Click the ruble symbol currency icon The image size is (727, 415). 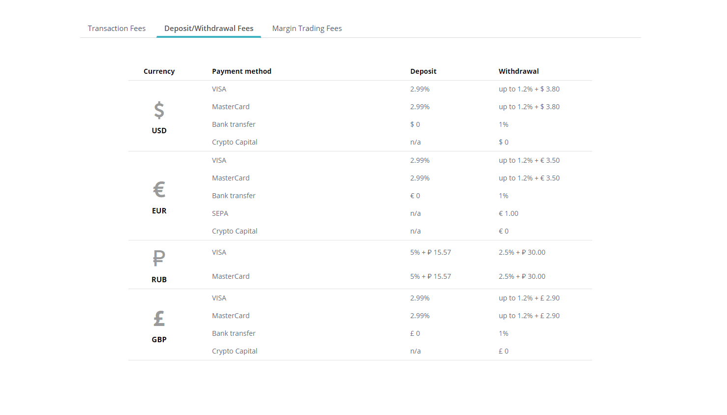tap(159, 258)
